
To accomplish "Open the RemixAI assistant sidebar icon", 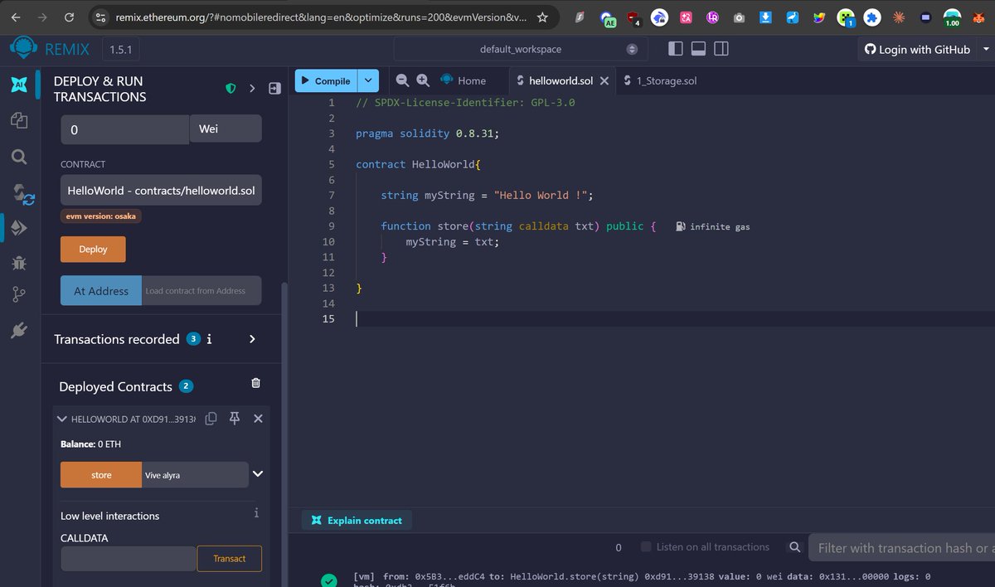I will pos(18,84).
